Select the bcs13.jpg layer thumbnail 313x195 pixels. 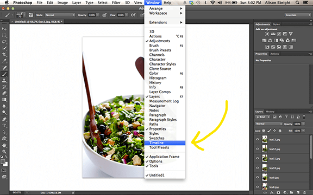click(x=265, y=139)
